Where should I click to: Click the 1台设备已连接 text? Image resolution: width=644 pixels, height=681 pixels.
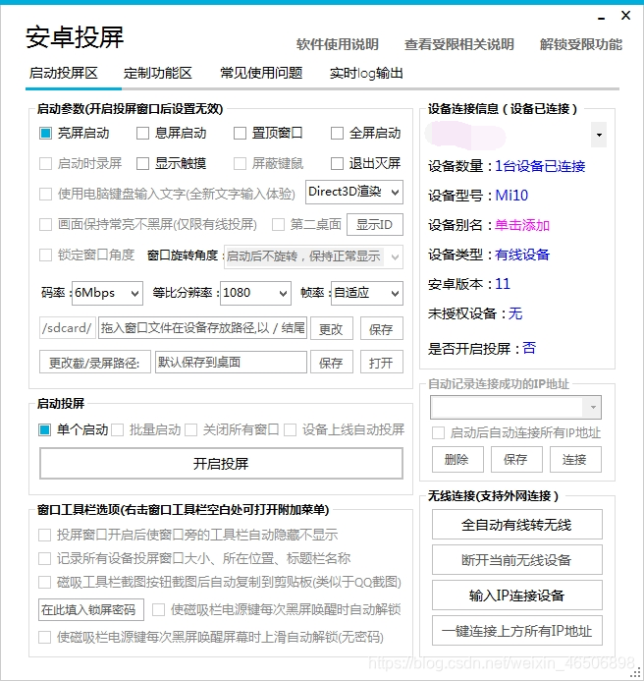(x=540, y=166)
